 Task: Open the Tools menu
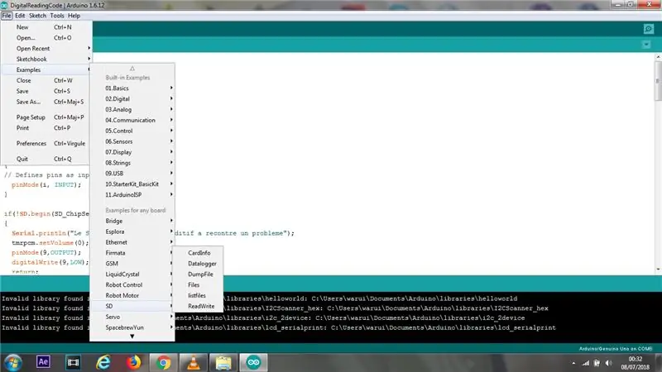tap(56, 16)
